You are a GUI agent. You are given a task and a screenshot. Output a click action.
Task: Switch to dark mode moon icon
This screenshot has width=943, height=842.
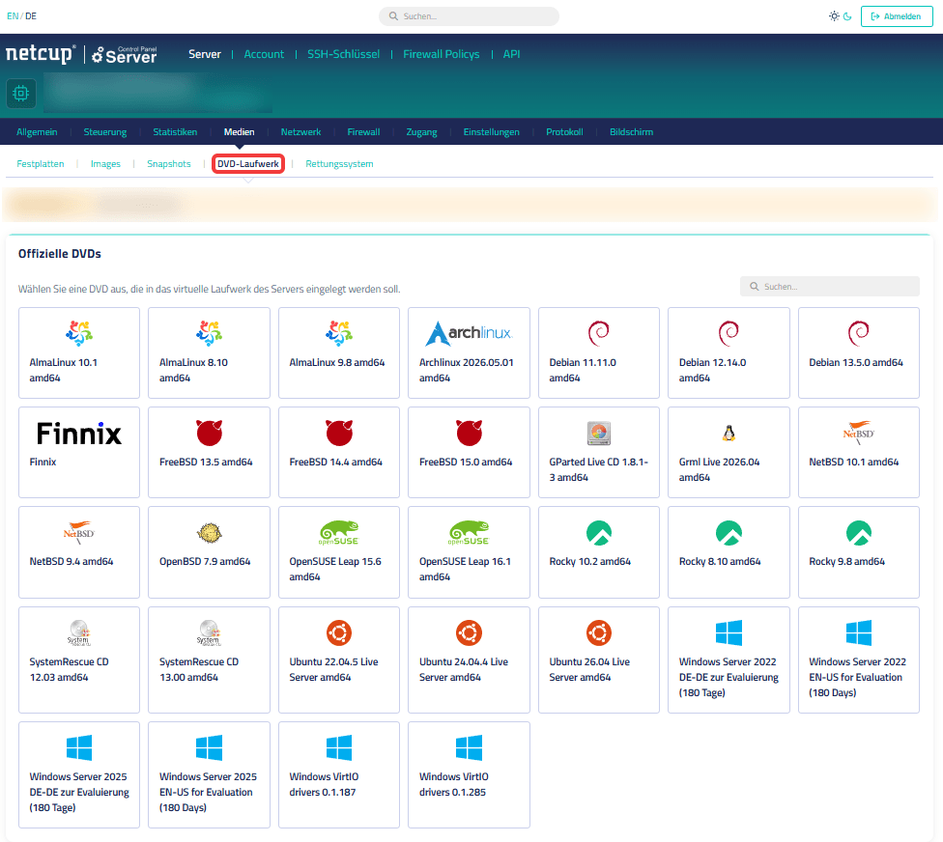847,16
